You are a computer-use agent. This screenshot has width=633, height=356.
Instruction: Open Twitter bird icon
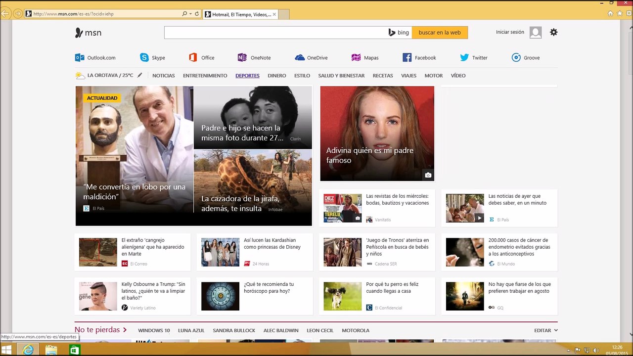click(x=464, y=58)
